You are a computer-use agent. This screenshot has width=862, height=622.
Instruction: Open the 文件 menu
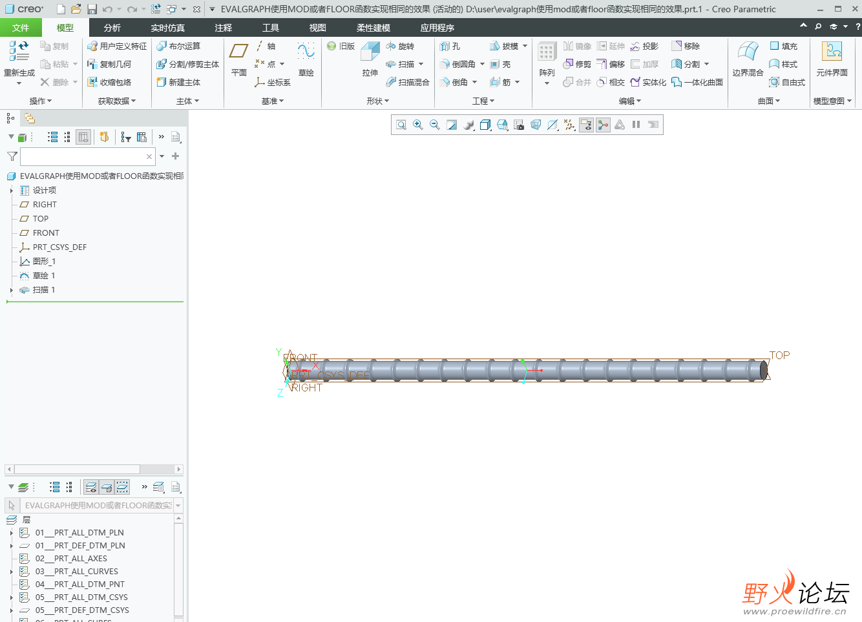(21, 28)
